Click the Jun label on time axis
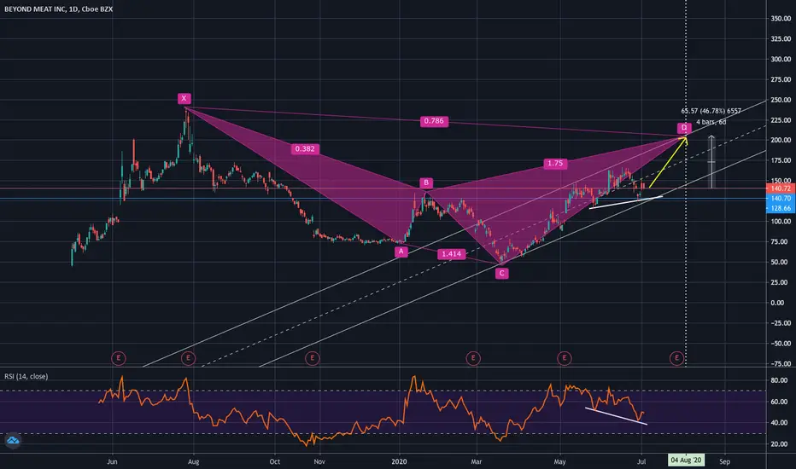 (112, 461)
